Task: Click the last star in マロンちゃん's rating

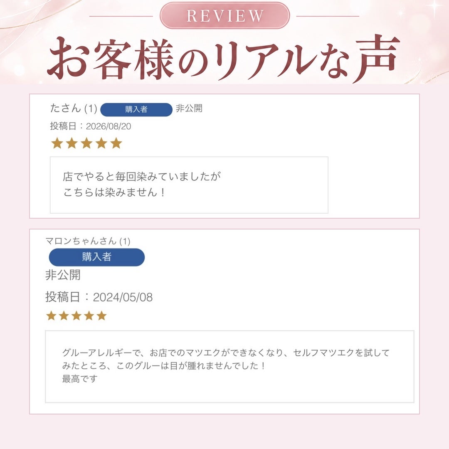Action: [101, 316]
